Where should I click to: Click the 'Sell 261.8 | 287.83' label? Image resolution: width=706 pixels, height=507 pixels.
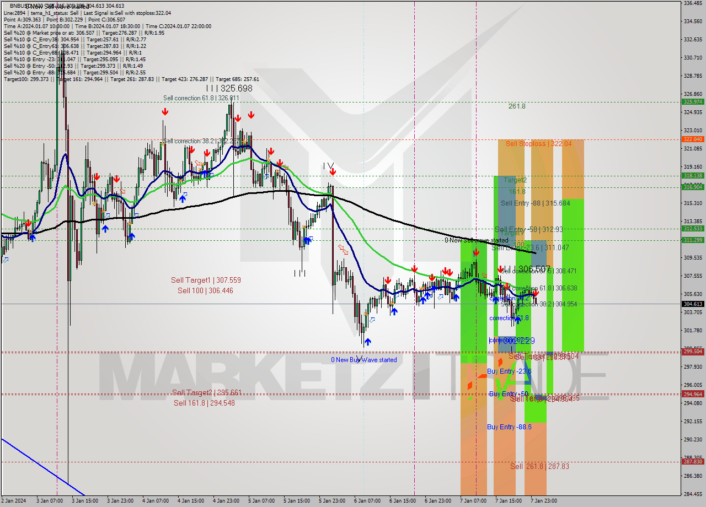click(539, 466)
